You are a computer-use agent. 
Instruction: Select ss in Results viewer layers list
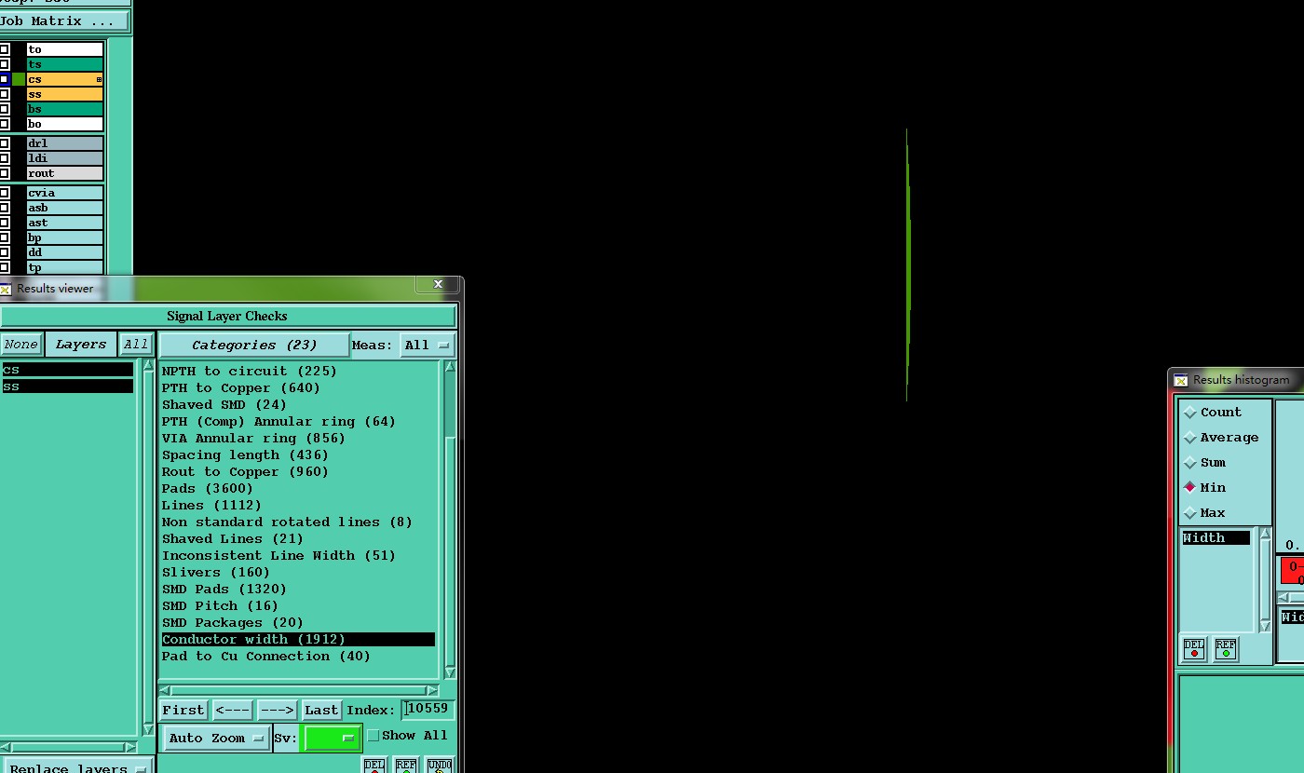pos(67,386)
